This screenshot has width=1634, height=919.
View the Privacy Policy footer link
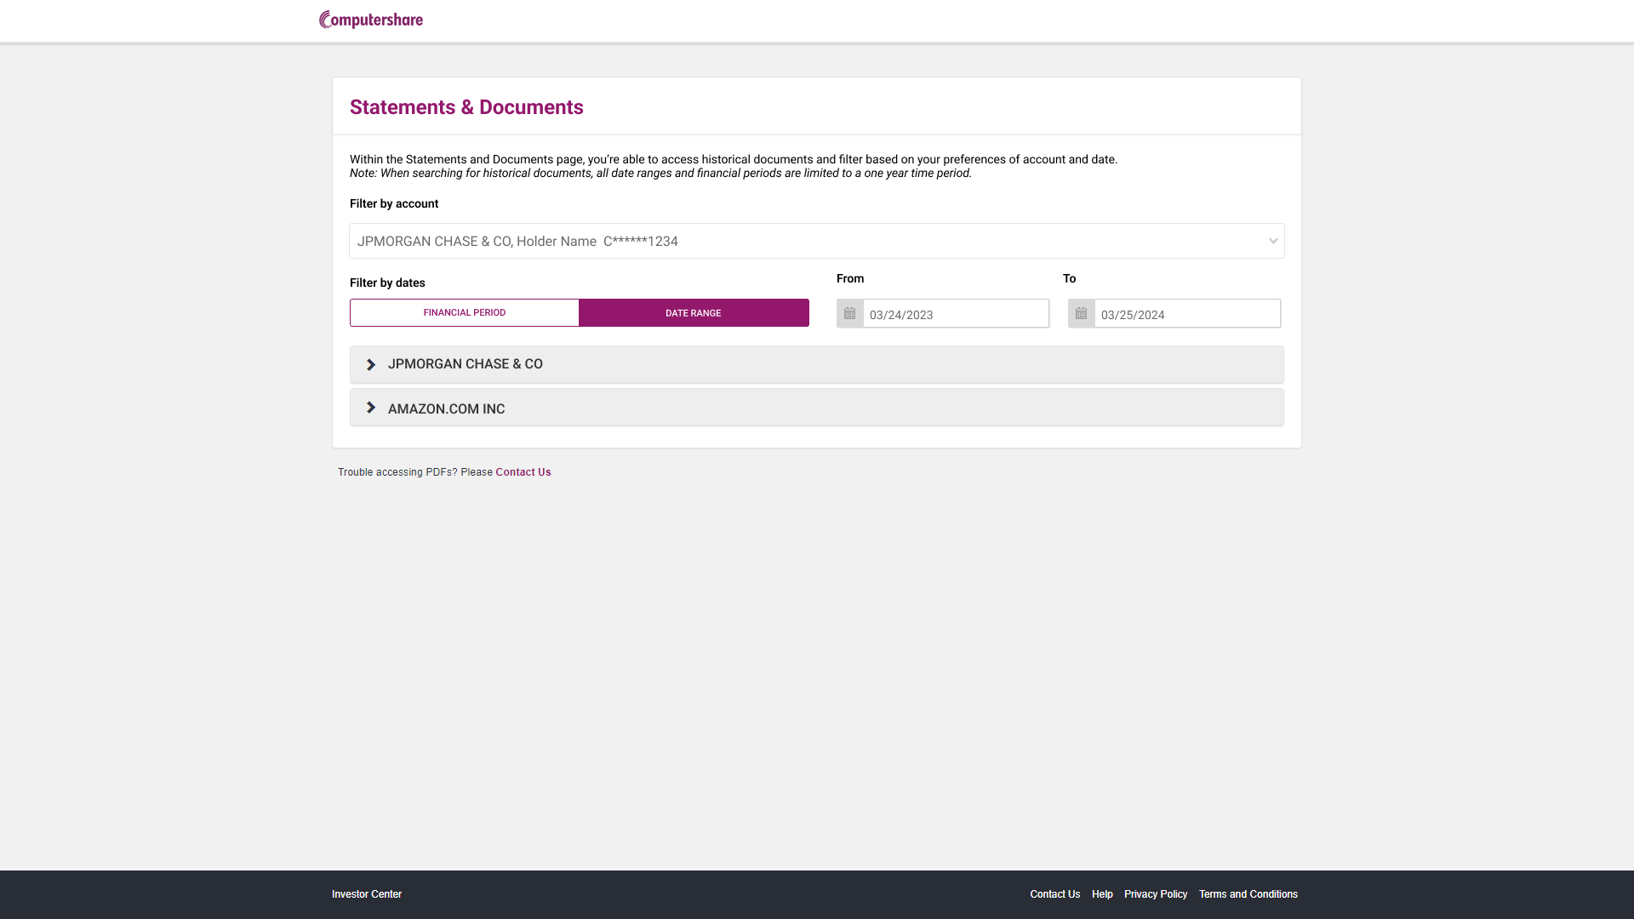pos(1156,894)
